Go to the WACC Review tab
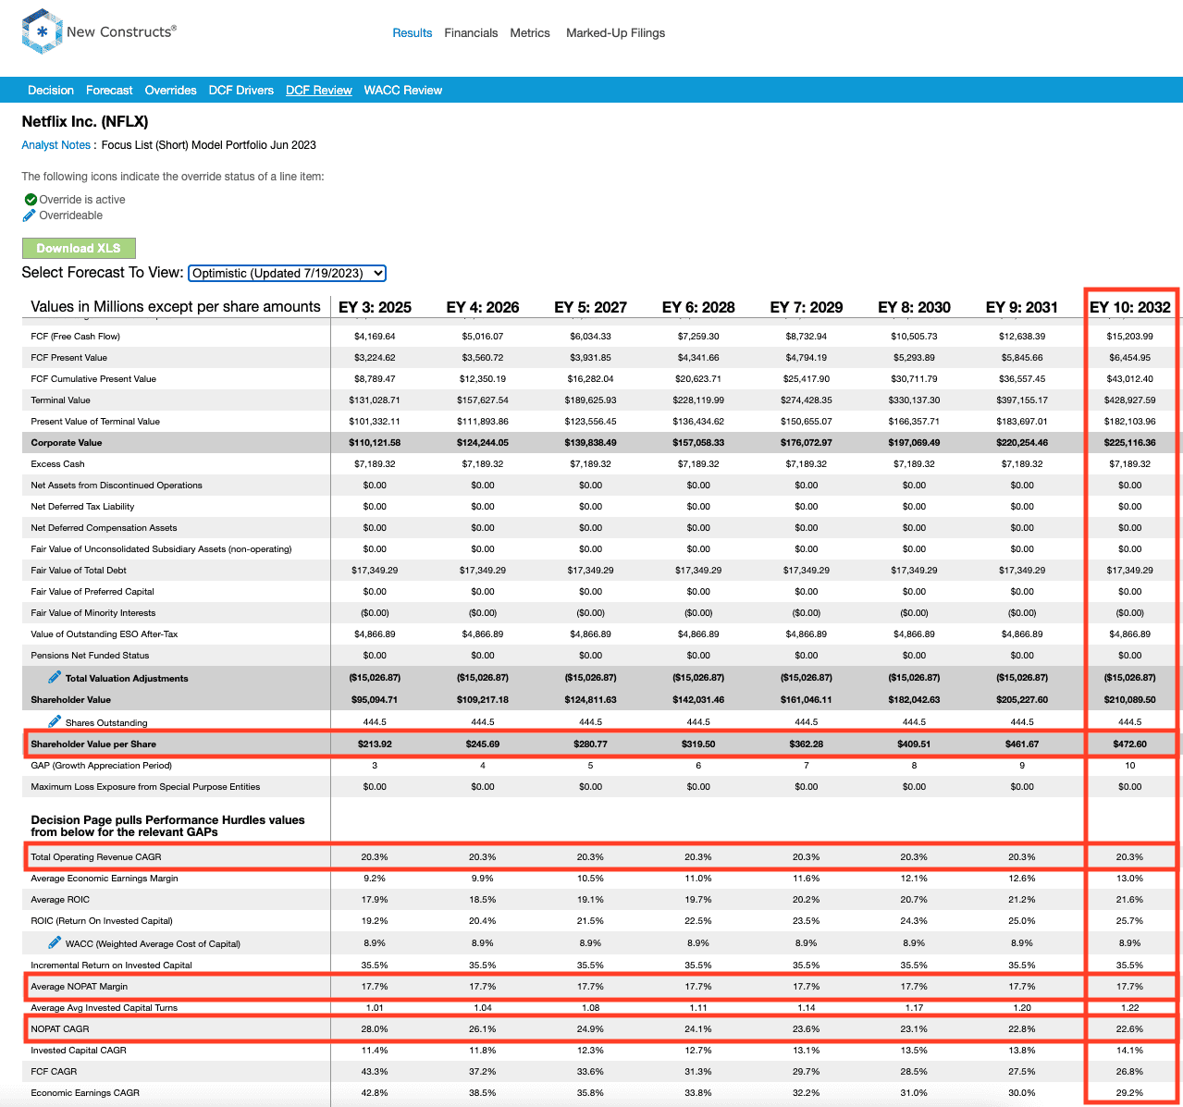 click(402, 91)
